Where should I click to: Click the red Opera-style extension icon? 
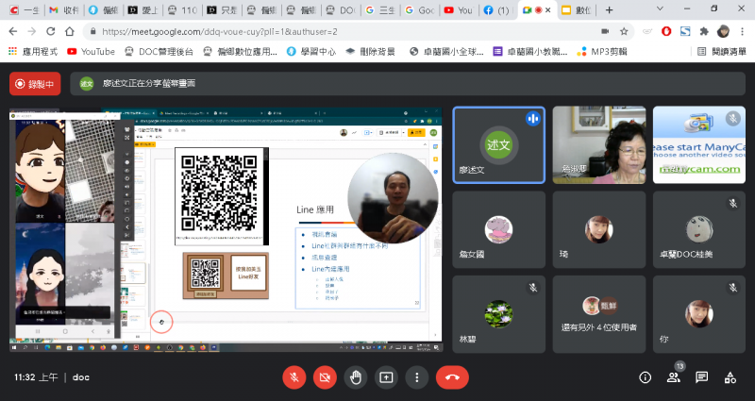click(x=666, y=31)
